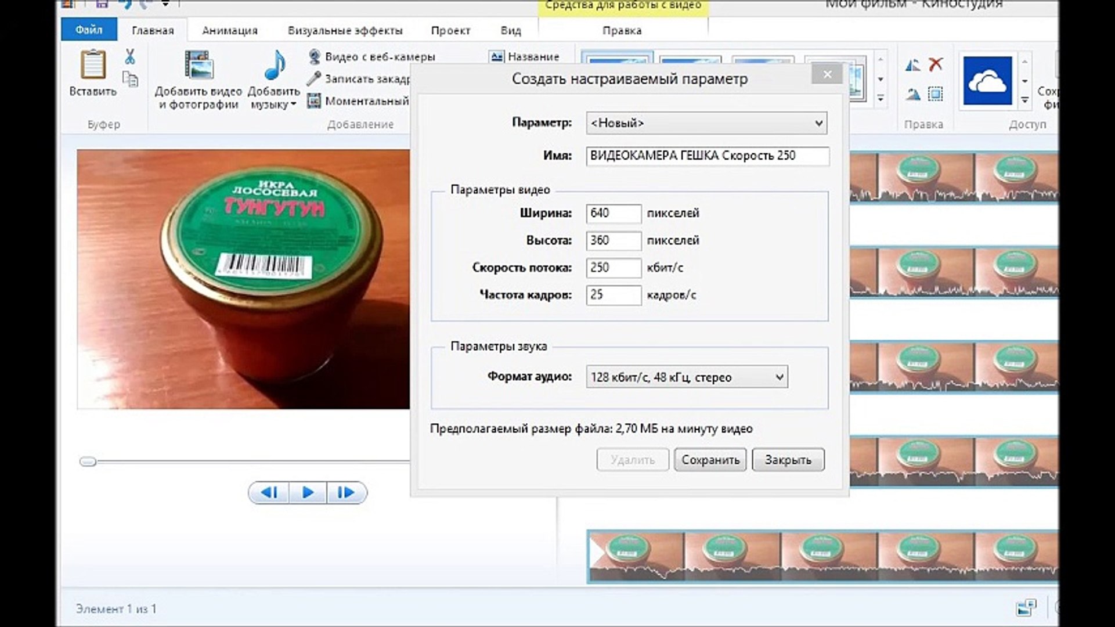Click the Ширина width field
This screenshot has height=627, width=1115.
pyautogui.click(x=614, y=213)
